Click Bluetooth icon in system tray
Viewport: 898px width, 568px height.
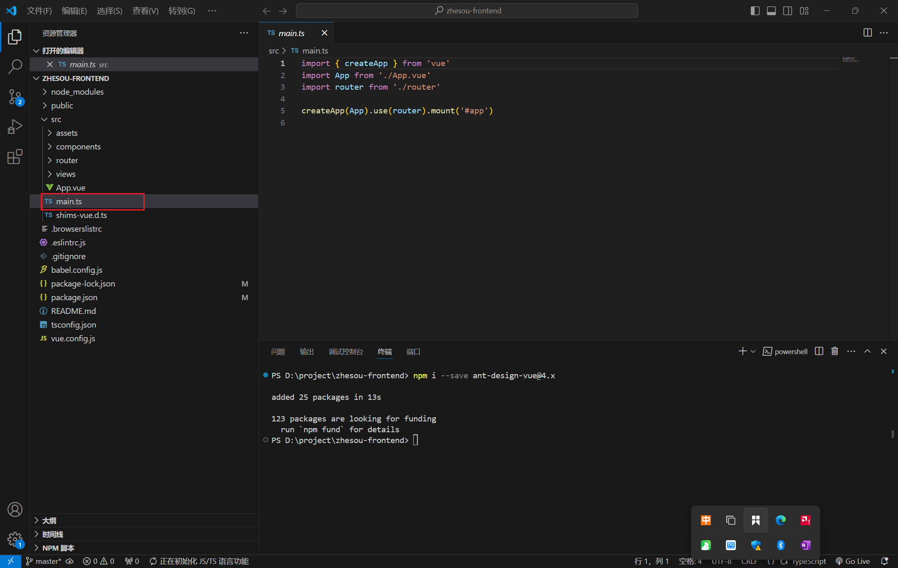(781, 545)
